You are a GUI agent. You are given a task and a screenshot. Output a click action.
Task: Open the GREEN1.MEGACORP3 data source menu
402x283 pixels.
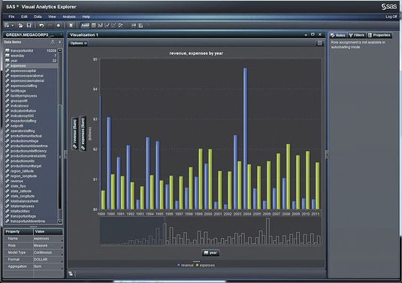click(x=61, y=35)
